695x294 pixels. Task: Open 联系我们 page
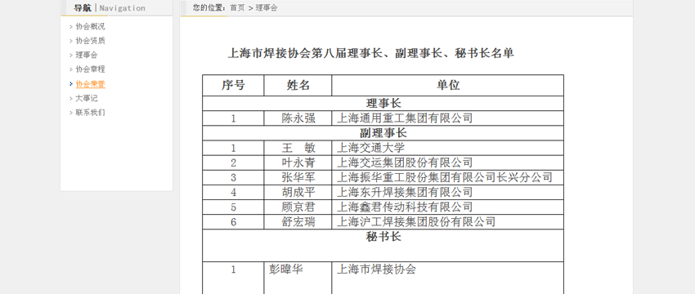pyautogui.click(x=90, y=113)
